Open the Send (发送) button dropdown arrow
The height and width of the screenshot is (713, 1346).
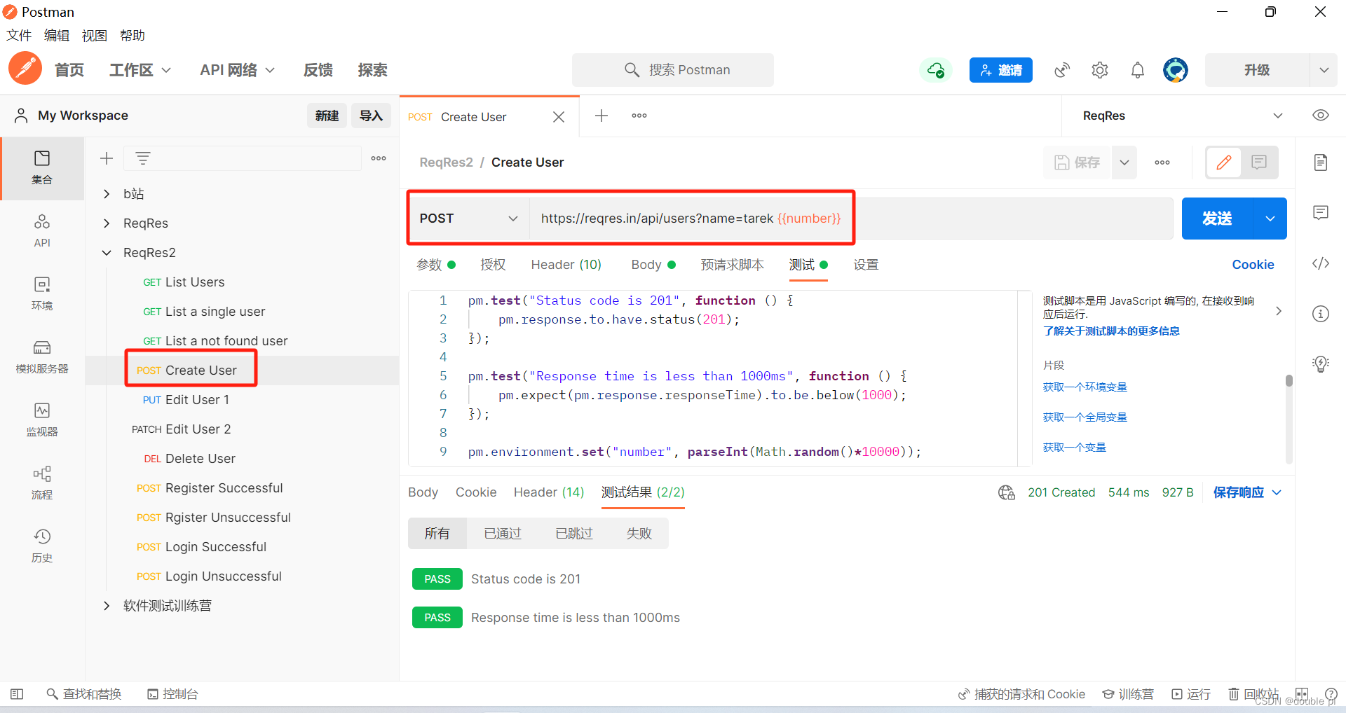pyautogui.click(x=1270, y=219)
